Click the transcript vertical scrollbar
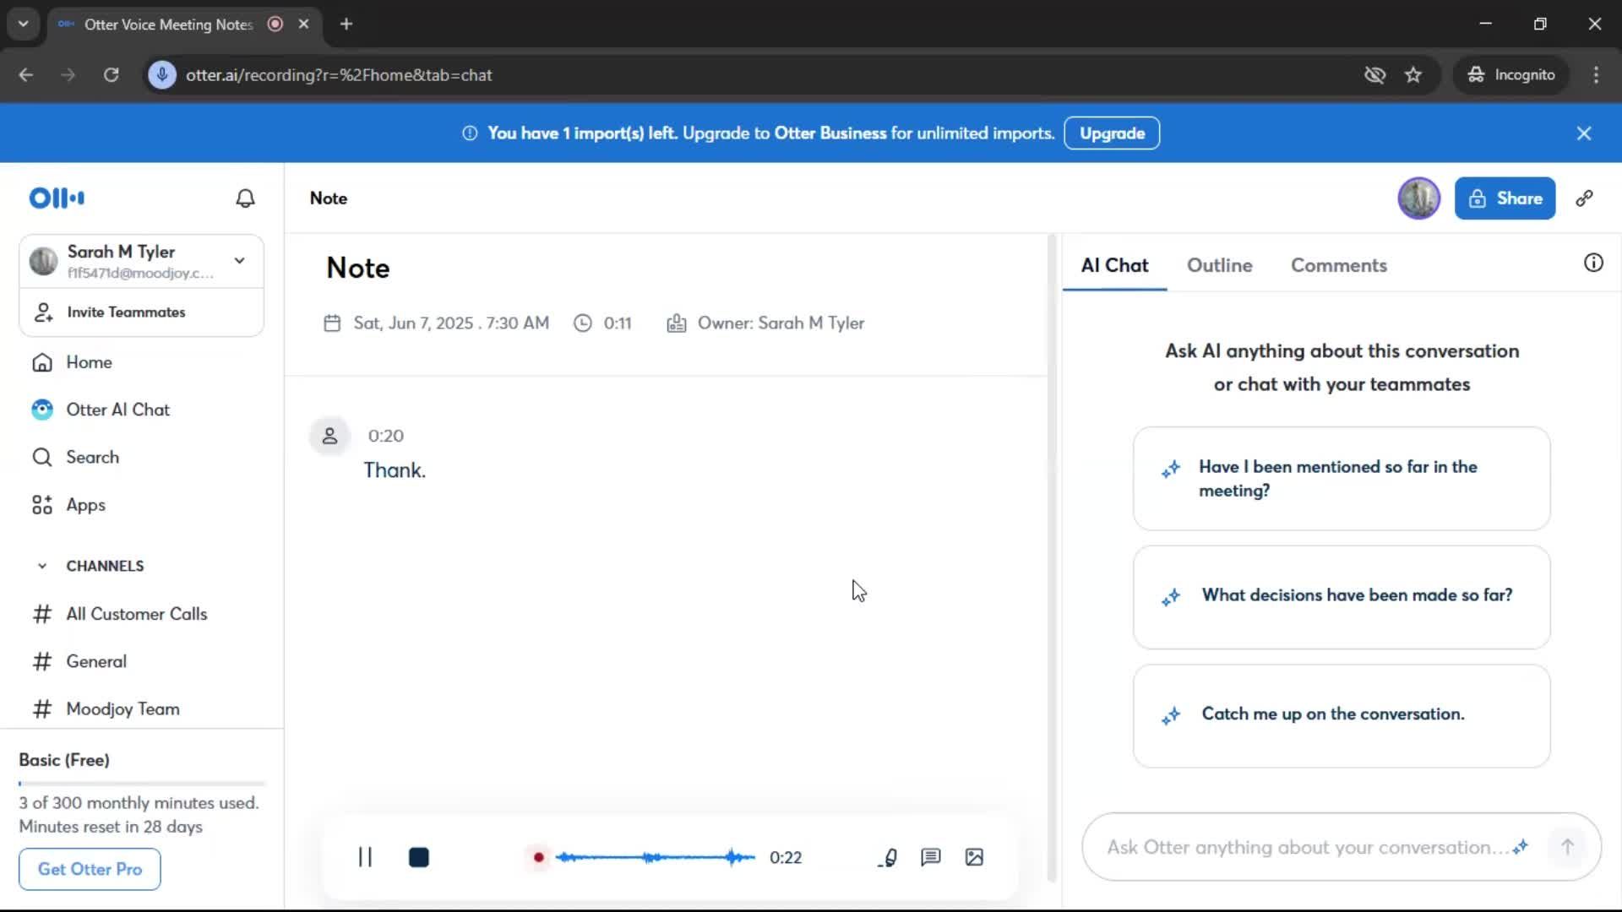1622x912 pixels. point(1052,557)
